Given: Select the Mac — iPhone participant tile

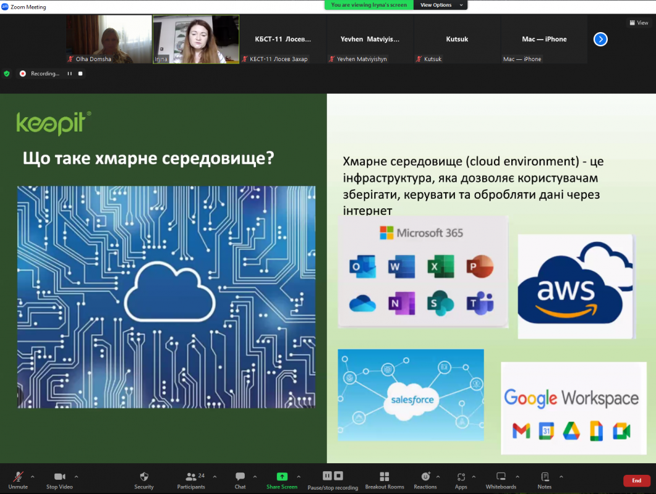Looking at the screenshot, I should (x=544, y=40).
